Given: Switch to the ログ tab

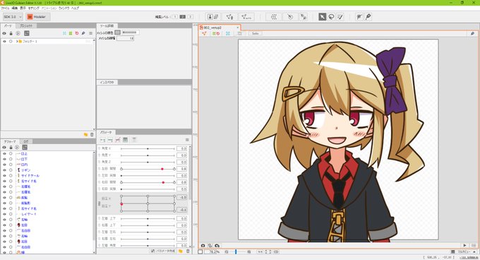Looking at the screenshot, I should coord(26,141).
